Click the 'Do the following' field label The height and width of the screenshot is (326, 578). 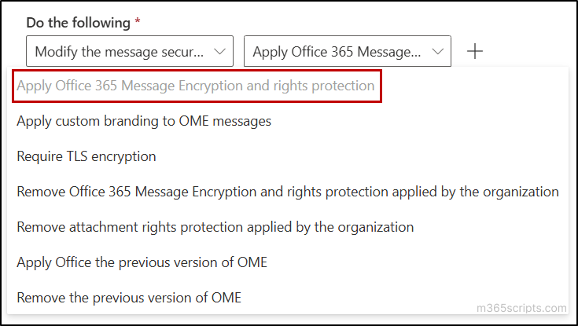79,23
